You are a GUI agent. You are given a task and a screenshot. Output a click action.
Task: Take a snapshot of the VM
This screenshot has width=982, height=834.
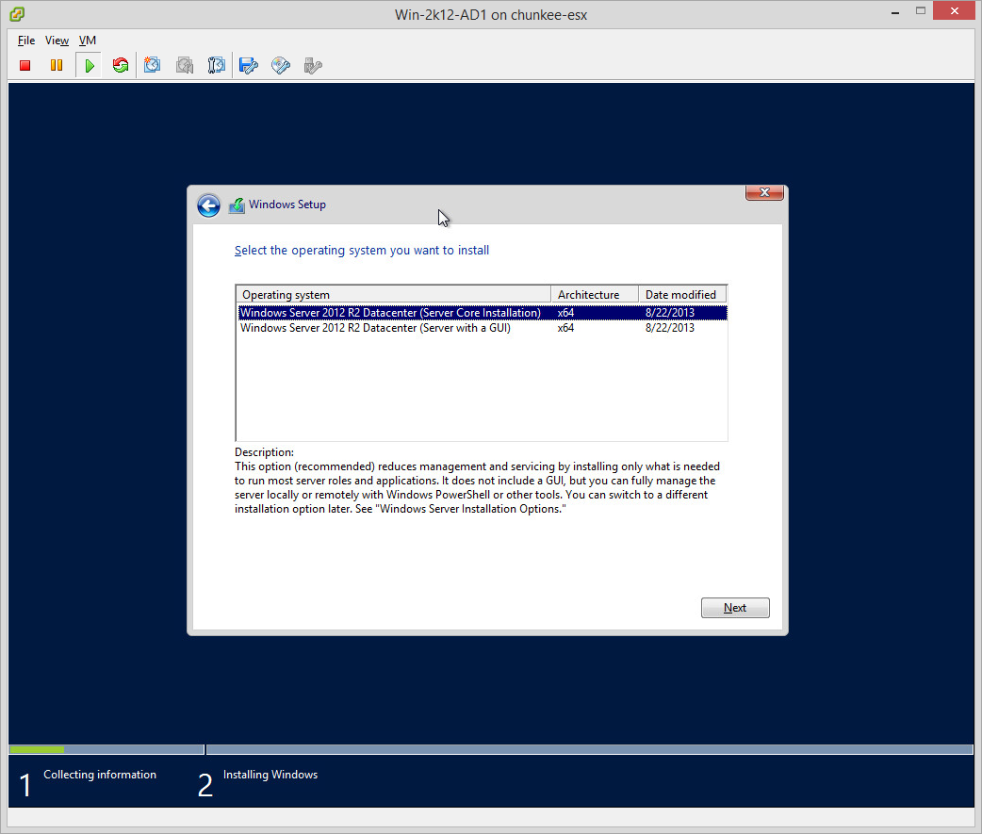[x=153, y=66]
